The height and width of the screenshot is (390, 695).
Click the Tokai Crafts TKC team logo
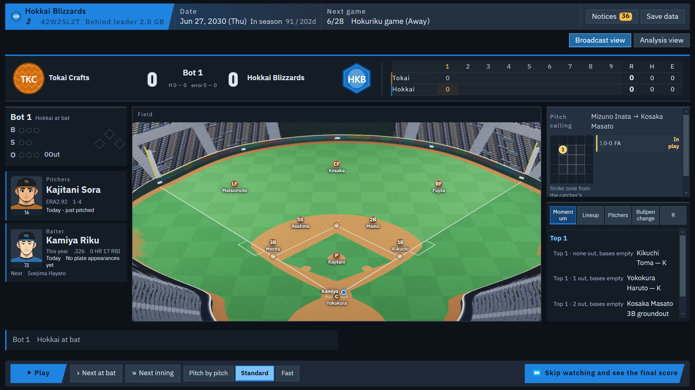point(29,78)
